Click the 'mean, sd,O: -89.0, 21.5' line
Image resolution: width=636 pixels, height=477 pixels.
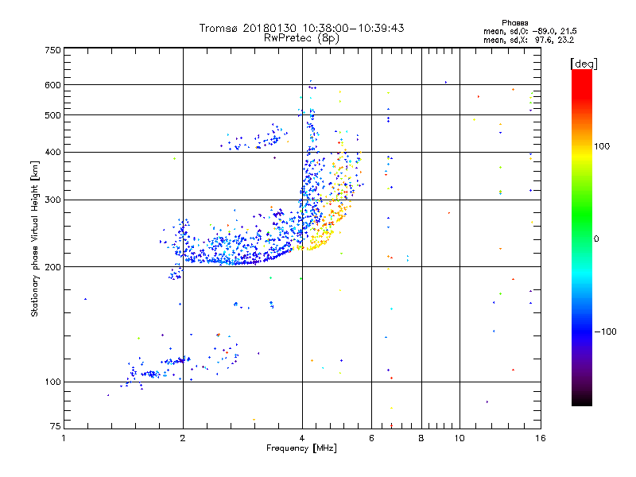[529, 31]
